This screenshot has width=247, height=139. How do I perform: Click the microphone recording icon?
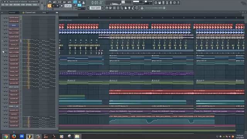(171, 3)
